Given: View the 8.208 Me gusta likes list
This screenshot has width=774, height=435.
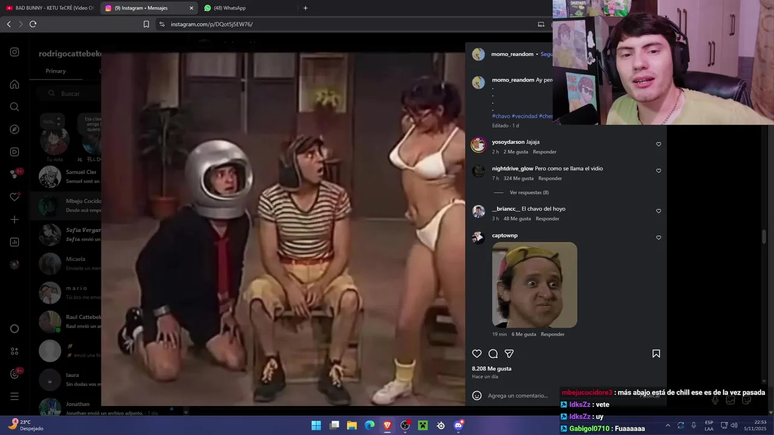Looking at the screenshot, I should (492, 369).
